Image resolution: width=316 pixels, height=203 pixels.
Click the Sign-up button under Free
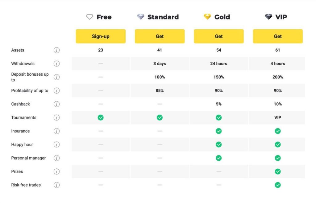tap(101, 36)
